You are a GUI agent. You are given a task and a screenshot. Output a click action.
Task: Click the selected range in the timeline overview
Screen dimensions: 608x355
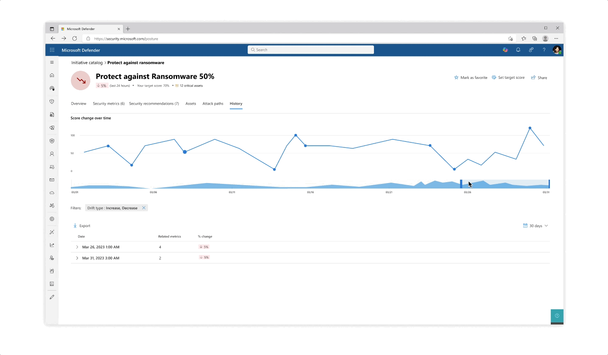tap(505, 184)
